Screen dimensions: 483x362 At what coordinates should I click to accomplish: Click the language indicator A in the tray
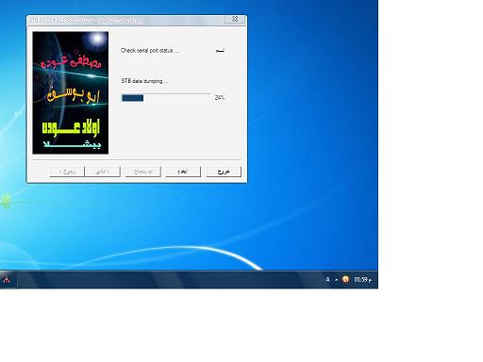pyautogui.click(x=327, y=279)
